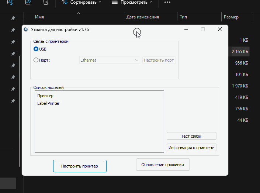Click the Размер column header
The image size is (260, 193).
click(231, 17)
